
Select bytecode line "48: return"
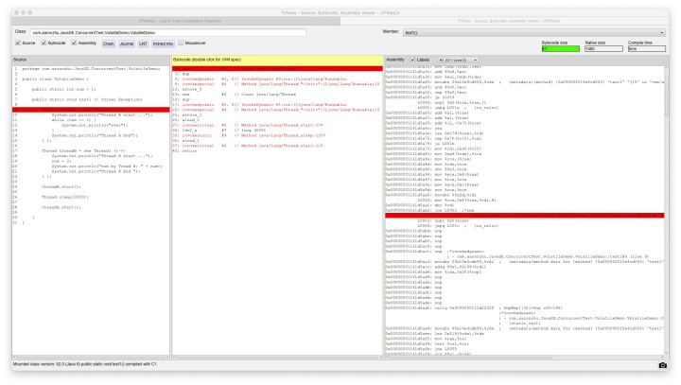tap(277, 150)
